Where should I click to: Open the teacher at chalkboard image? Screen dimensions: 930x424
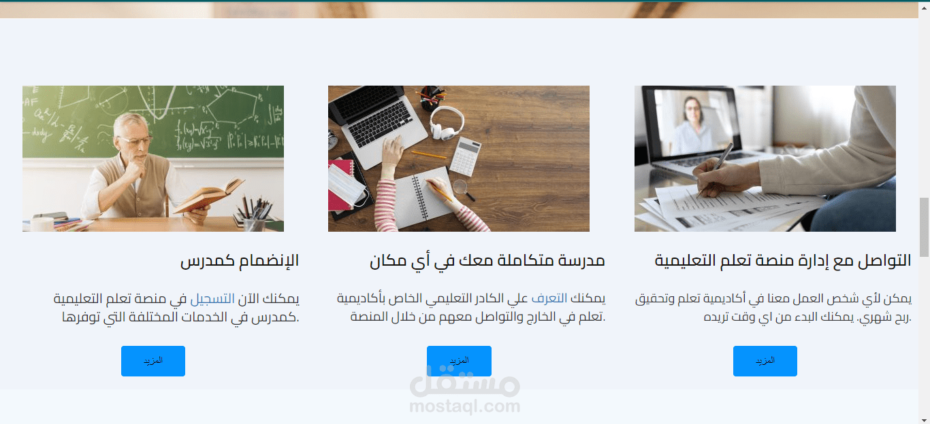pos(153,158)
